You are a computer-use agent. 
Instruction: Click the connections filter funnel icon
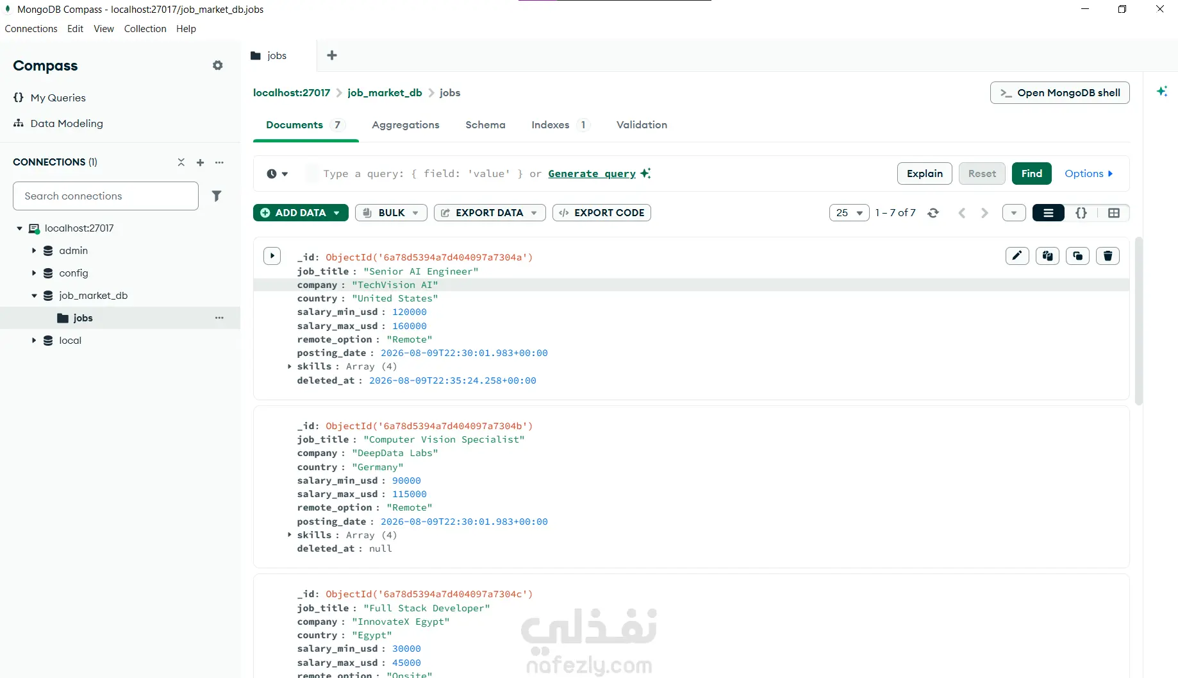[x=217, y=196]
